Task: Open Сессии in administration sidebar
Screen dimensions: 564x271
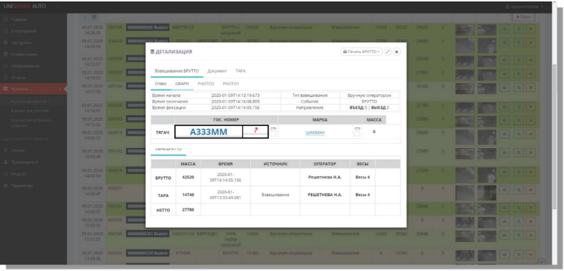Action: tap(33, 151)
